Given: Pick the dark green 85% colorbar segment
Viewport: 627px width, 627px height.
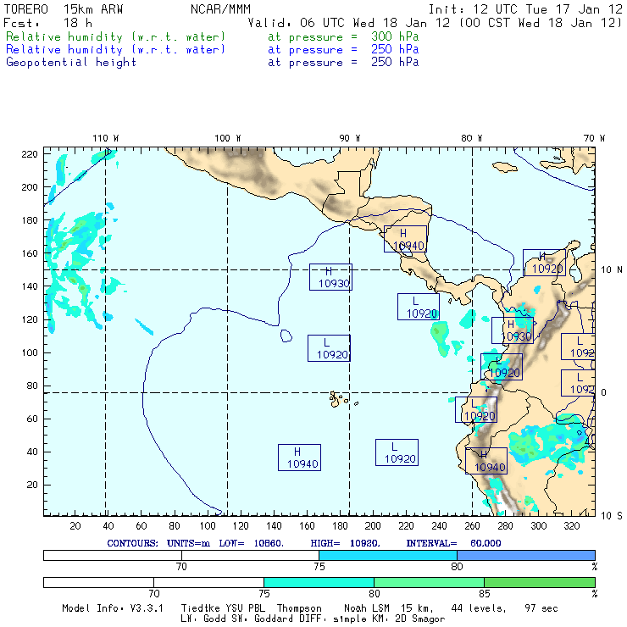Looking at the screenshot, I should click(x=540, y=582).
